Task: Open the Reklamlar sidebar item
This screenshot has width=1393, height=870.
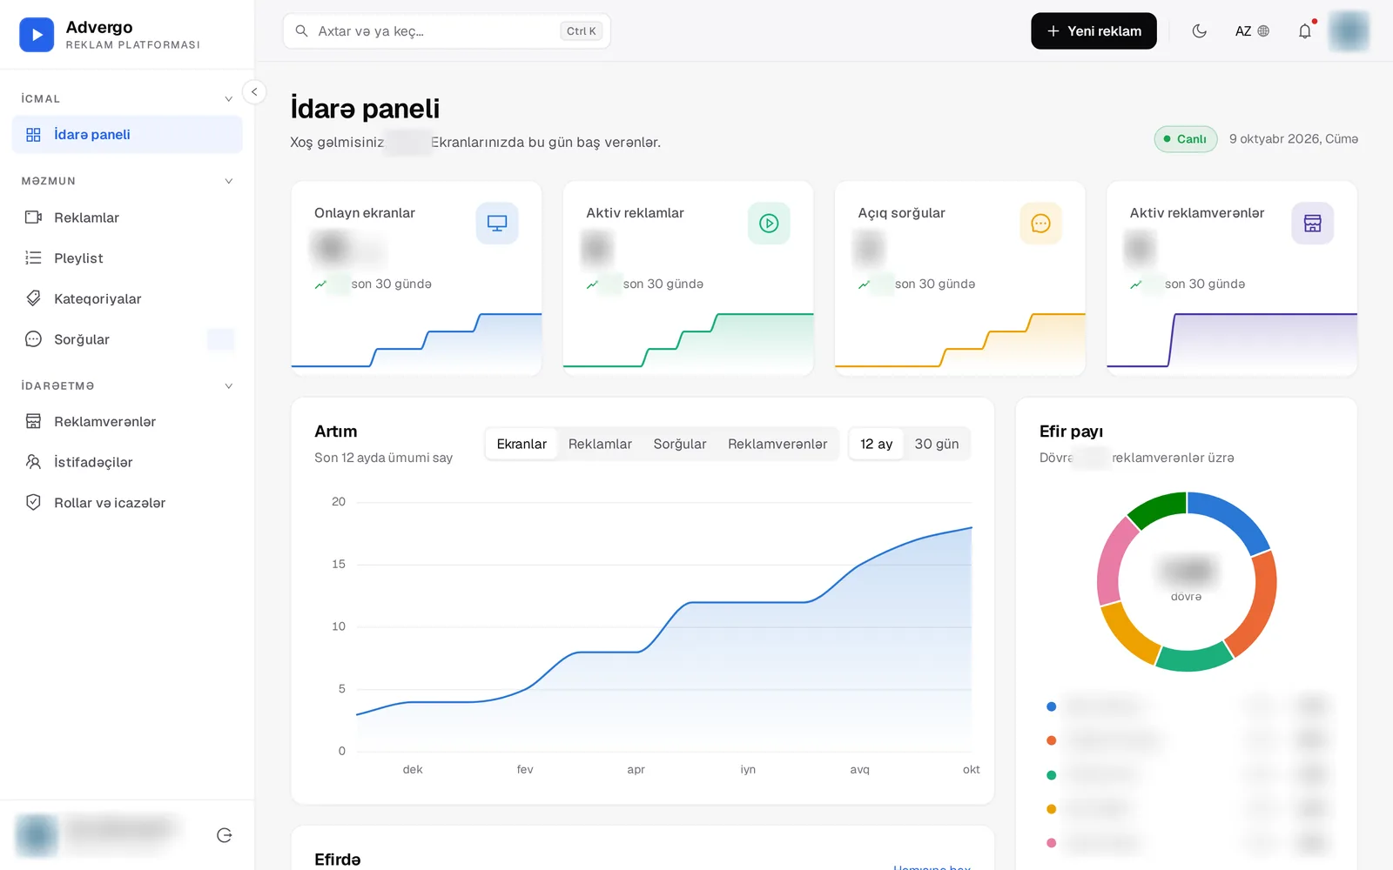Action: [x=127, y=217]
